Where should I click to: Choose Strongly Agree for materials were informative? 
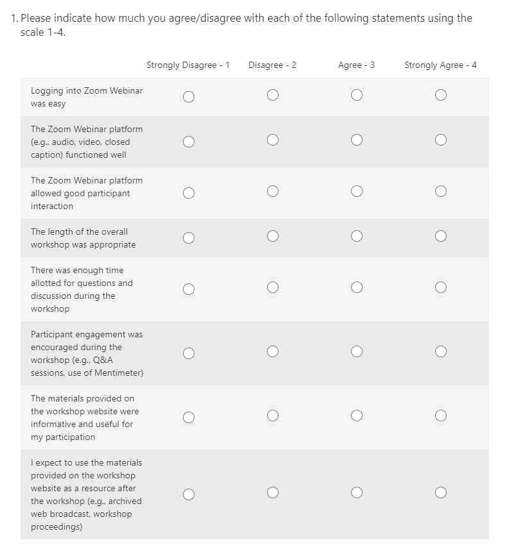[x=440, y=416]
